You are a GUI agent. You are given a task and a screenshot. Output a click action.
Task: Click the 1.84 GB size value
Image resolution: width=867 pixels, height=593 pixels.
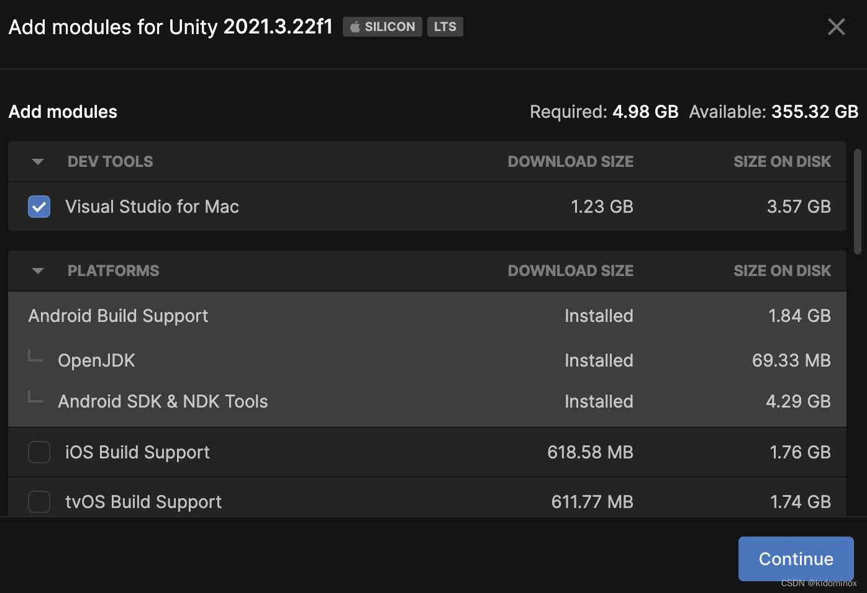(x=799, y=316)
